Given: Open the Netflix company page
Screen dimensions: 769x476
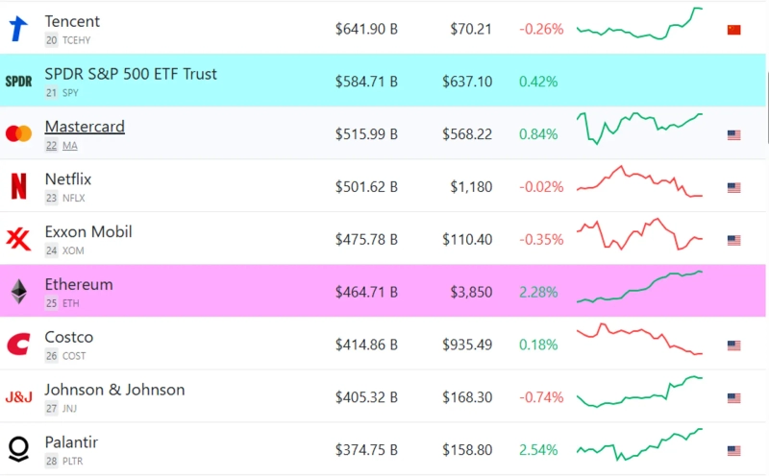Looking at the screenshot, I should (67, 179).
